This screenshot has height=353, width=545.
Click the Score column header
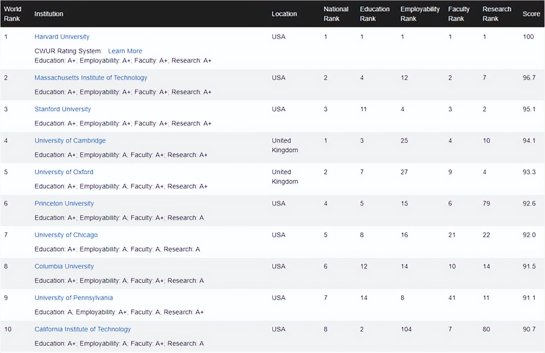531,14
